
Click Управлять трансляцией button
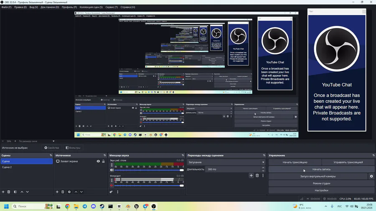click(348, 162)
